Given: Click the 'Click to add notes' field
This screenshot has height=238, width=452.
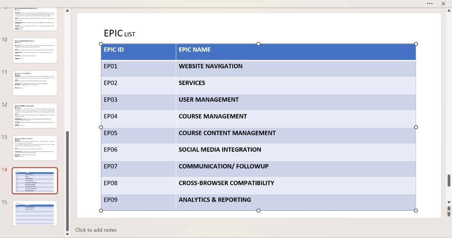Looking at the screenshot, I should [x=96, y=230].
